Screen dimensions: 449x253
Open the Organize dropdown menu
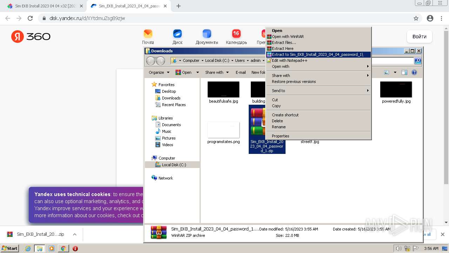click(159, 72)
